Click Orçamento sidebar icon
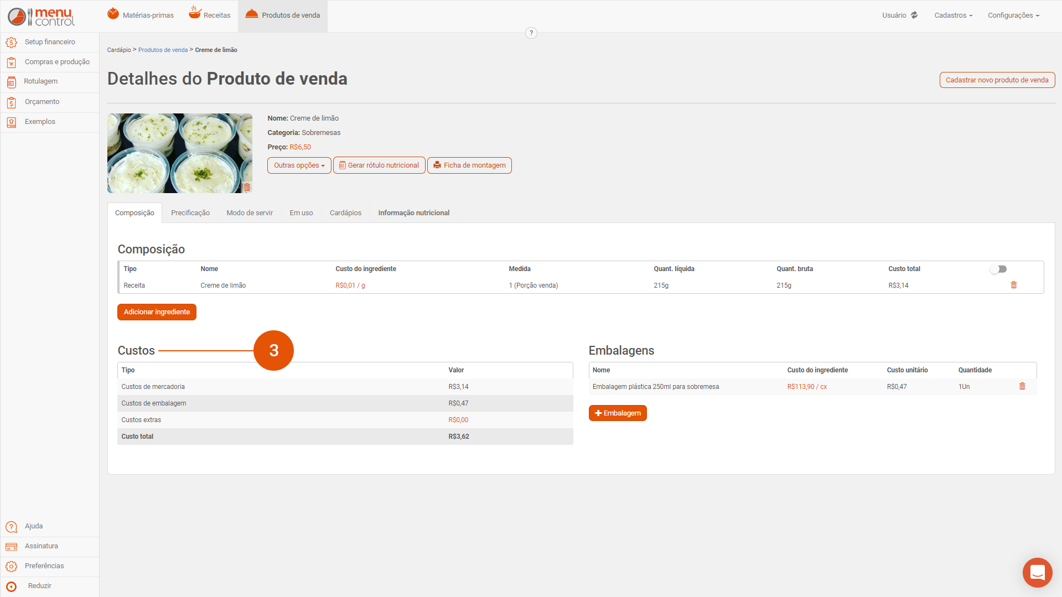The height and width of the screenshot is (597, 1062). [12, 102]
